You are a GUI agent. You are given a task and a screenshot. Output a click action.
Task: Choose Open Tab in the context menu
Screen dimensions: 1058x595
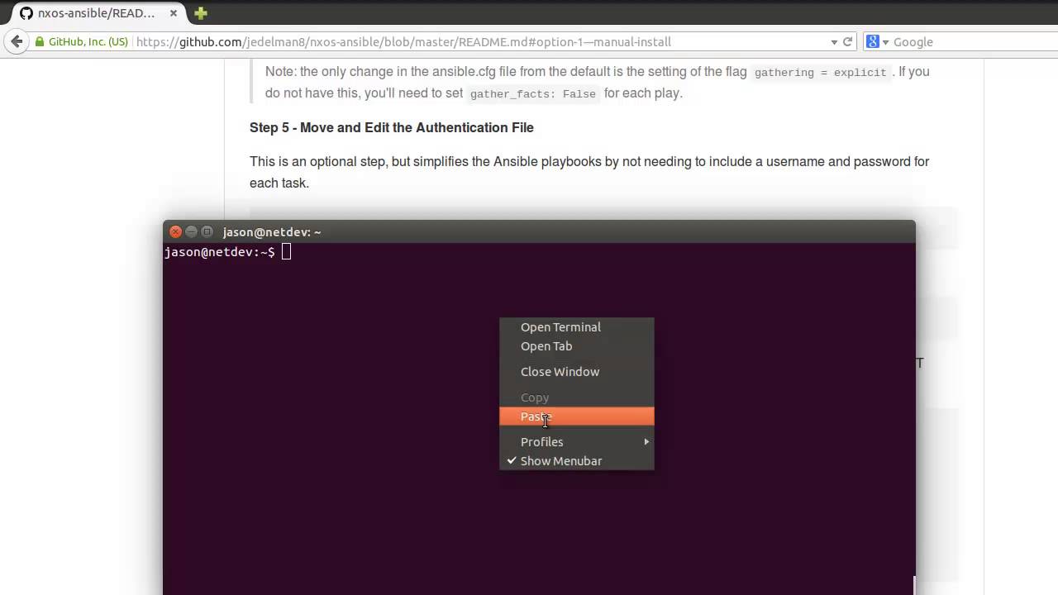coord(576,346)
